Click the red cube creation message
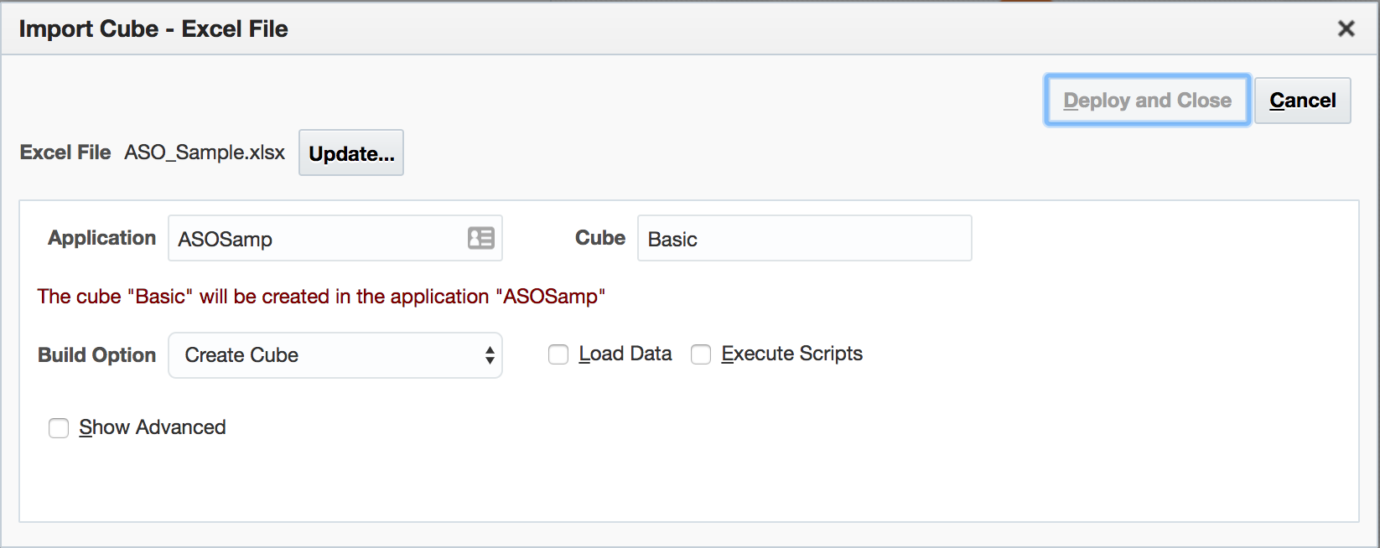This screenshot has height=548, width=1380. coord(321,297)
